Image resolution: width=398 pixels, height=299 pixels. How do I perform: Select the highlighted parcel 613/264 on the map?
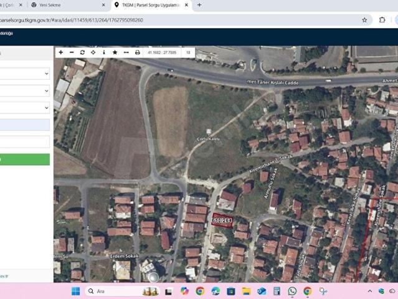pos(222,221)
